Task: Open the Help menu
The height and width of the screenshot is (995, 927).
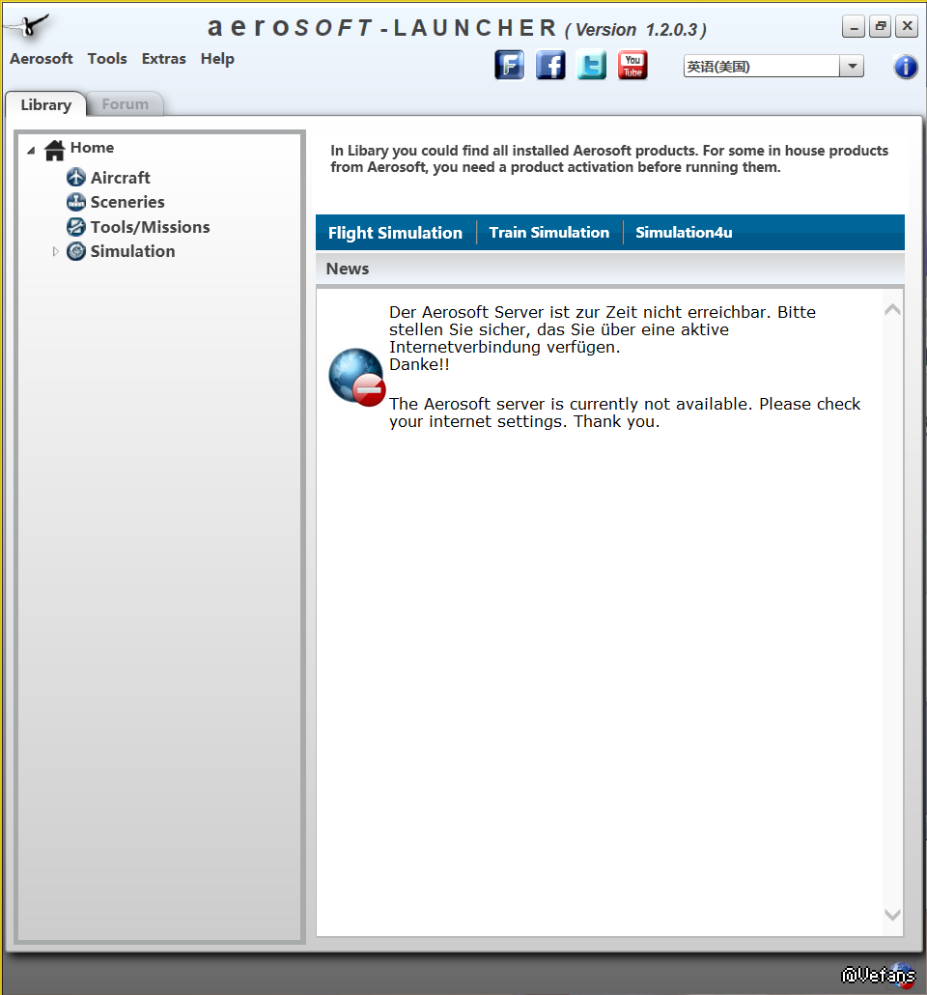Action: [x=217, y=58]
